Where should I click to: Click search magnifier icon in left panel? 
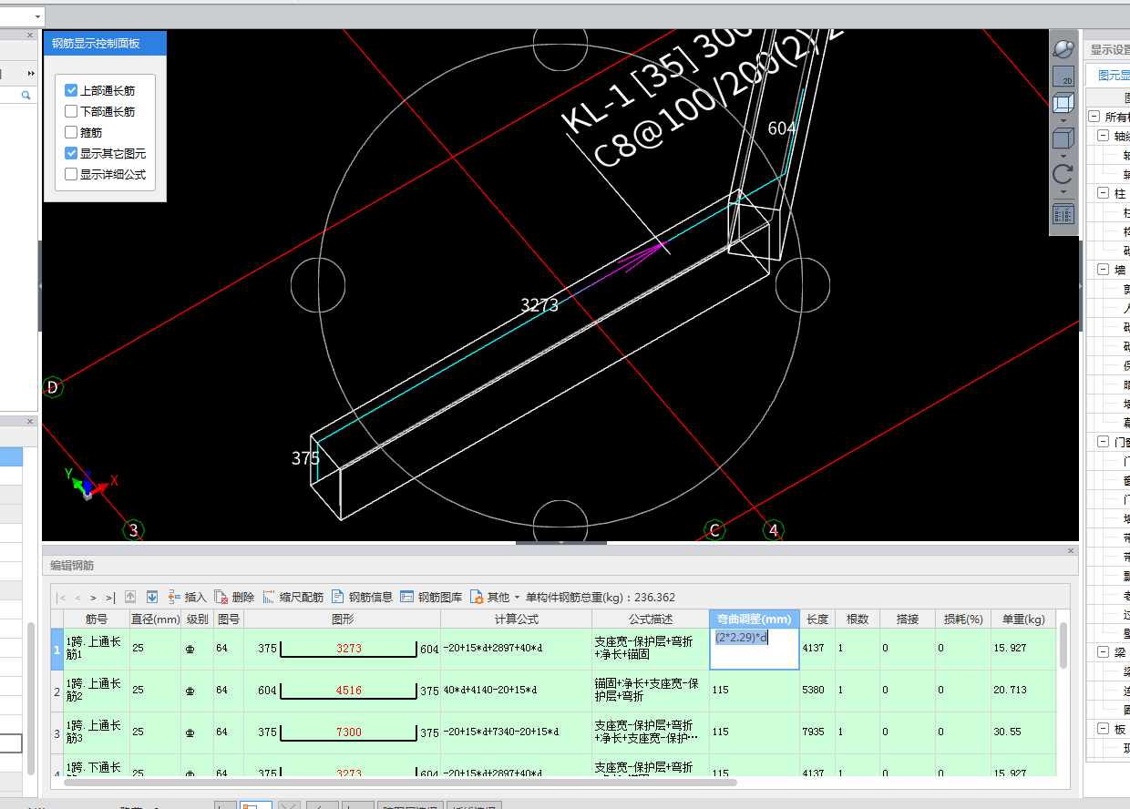point(26,95)
